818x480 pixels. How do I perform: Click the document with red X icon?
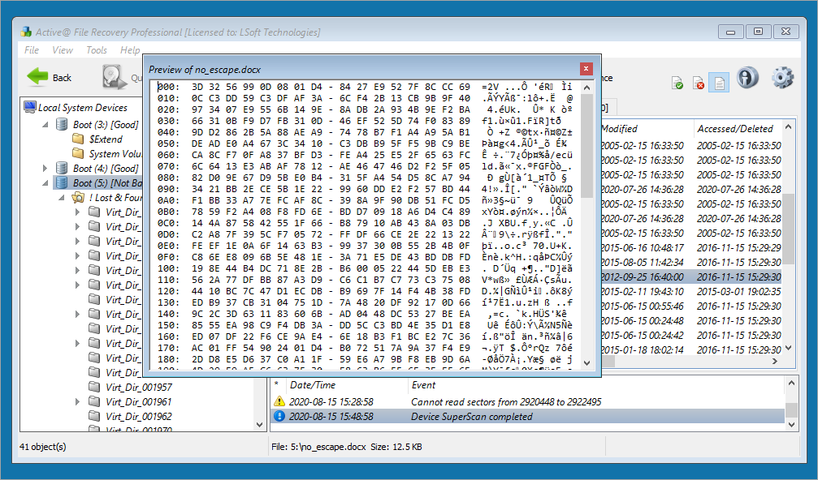(698, 83)
